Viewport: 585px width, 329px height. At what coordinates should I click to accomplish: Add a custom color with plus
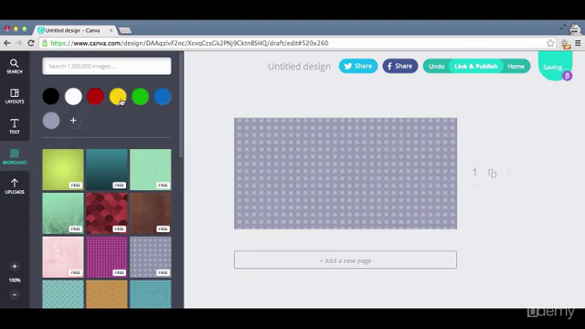[x=73, y=120]
